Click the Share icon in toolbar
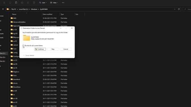The height and width of the screenshot is (107, 191). tap(28, 3)
